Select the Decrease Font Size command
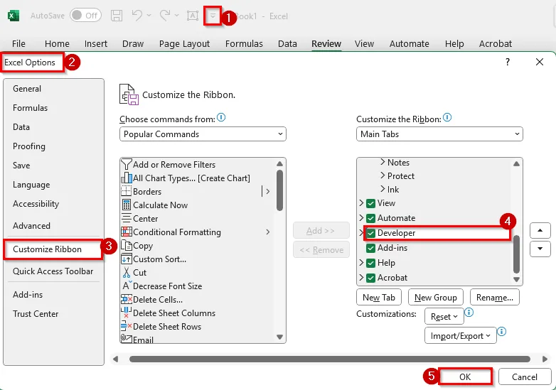Screen dimensions: 556x390 click(198, 286)
